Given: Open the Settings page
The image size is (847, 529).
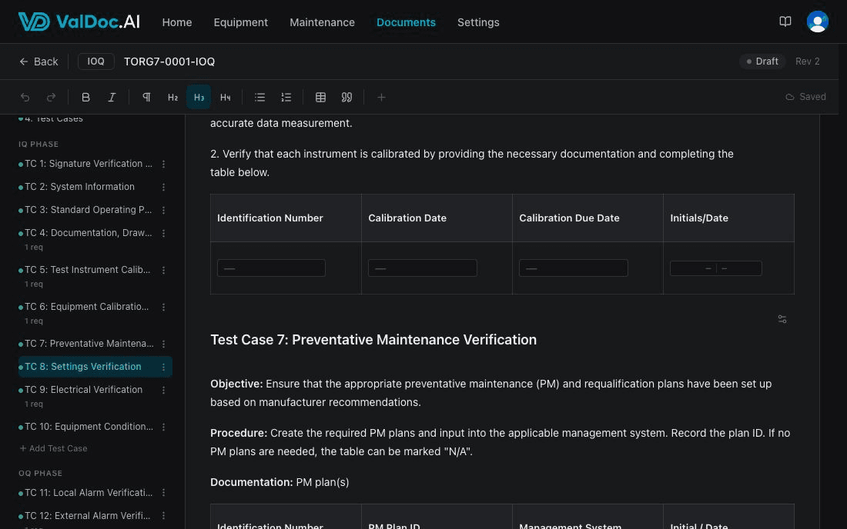Looking at the screenshot, I should pos(478,22).
